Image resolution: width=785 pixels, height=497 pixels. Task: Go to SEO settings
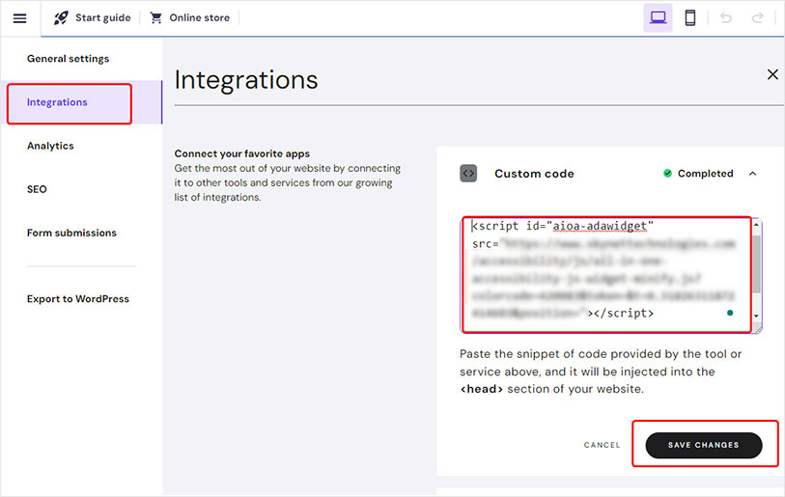click(x=37, y=189)
